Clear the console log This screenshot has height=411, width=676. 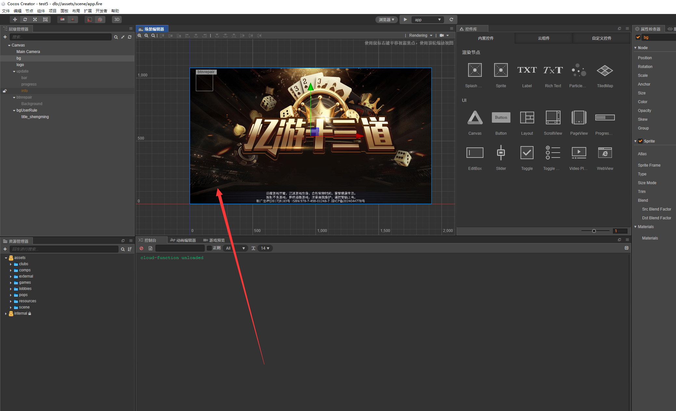click(142, 248)
